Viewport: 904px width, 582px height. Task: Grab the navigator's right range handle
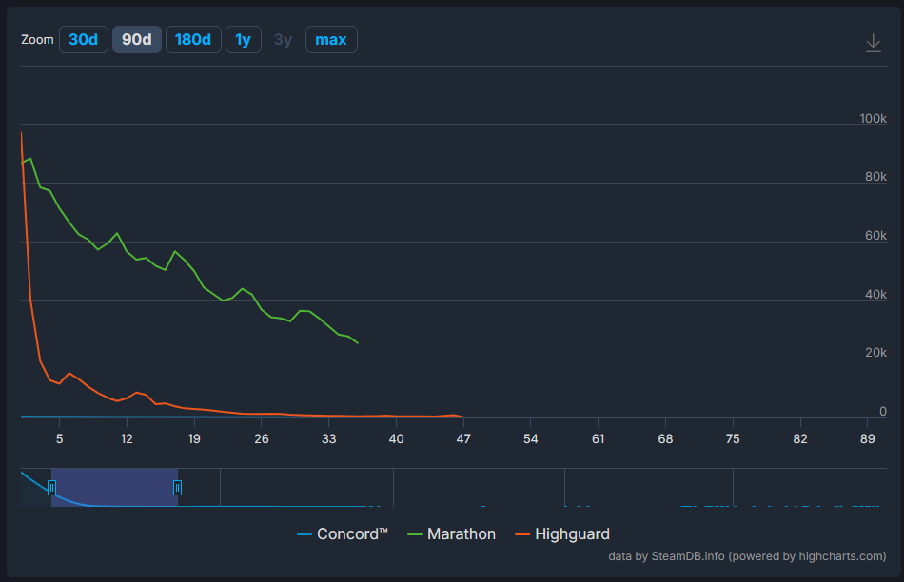(178, 488)
